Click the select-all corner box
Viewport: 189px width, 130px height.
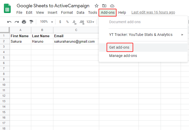click(x=5, y=30)
